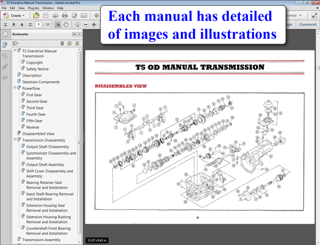Click the Open file folder icon
This screenshot has width=320, height=245.
click(36, 15)
